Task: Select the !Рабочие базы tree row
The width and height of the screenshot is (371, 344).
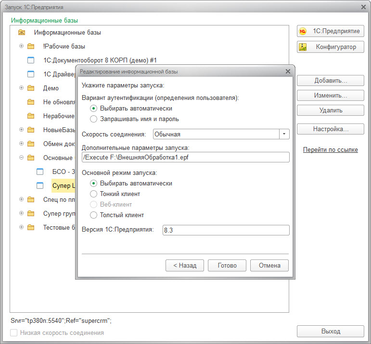Action: [x=64, y=46]
